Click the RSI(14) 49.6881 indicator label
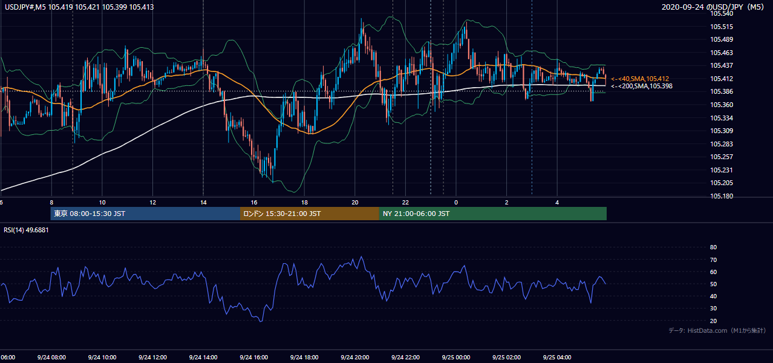 click(27, 230)
